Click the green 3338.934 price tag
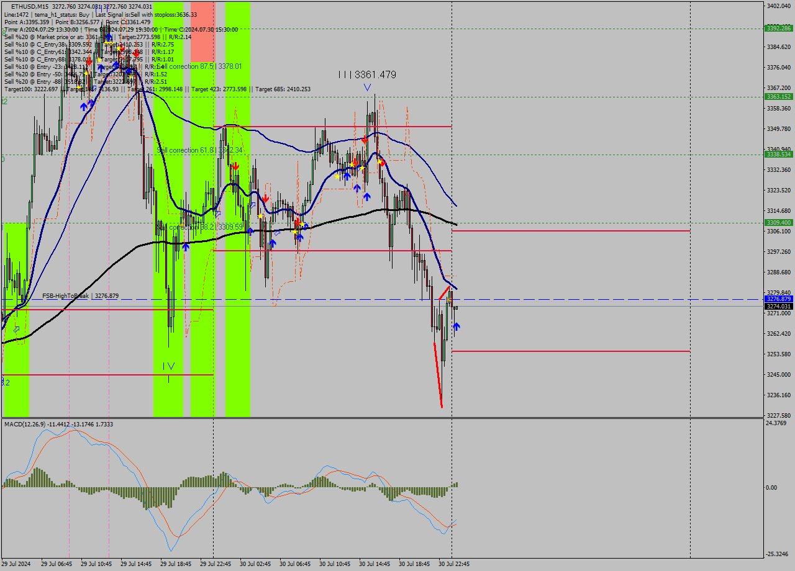Screen dimensions: 795x571 [x=779, y=154]
